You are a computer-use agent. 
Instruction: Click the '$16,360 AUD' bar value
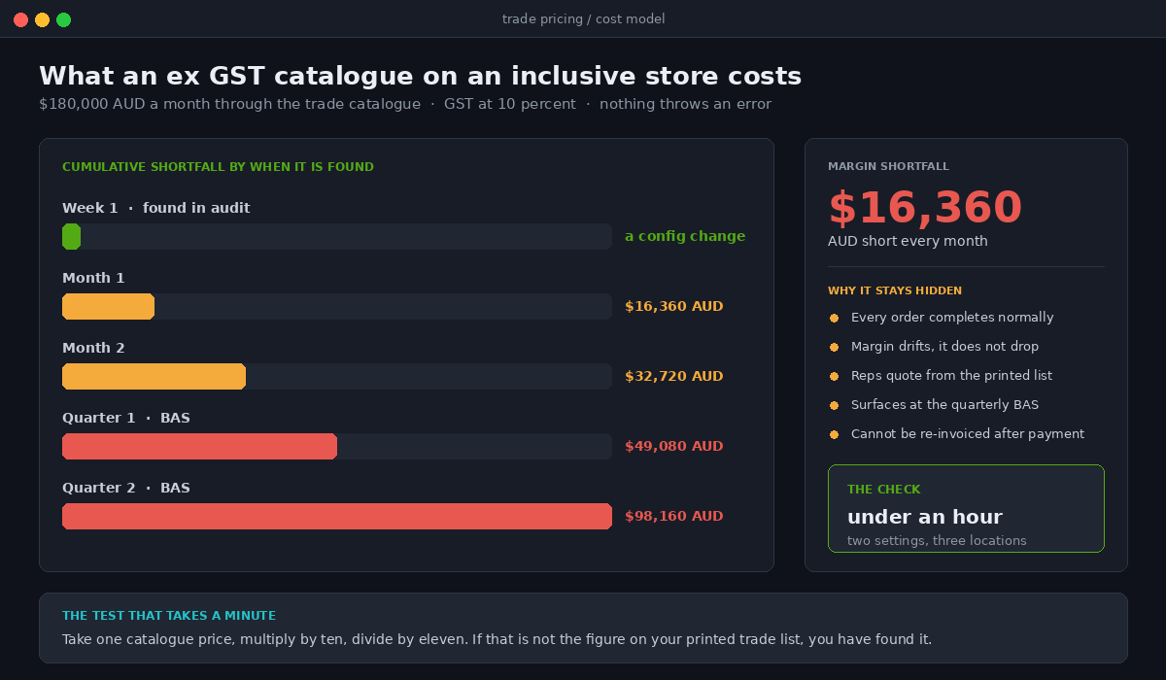pos(674,306)
